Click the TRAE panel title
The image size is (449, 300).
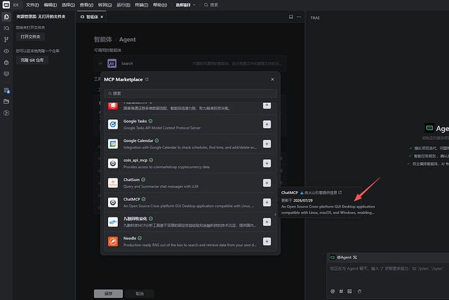pos(315,18)
